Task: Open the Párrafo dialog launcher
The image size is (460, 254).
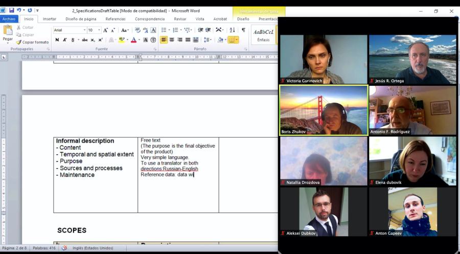Action: click(x=246, y=49)
